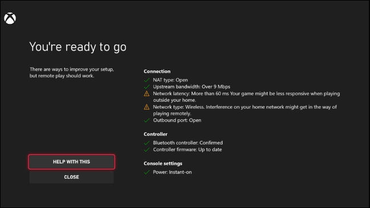Click the Connection section heading
Viewport: 370px width, 208px height.
(157, 72)
